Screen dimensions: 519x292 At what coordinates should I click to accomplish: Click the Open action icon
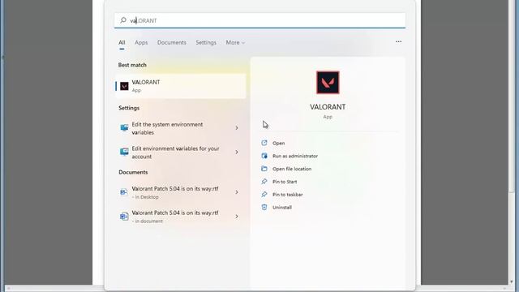pyautogui.click(x=264, y=143)
